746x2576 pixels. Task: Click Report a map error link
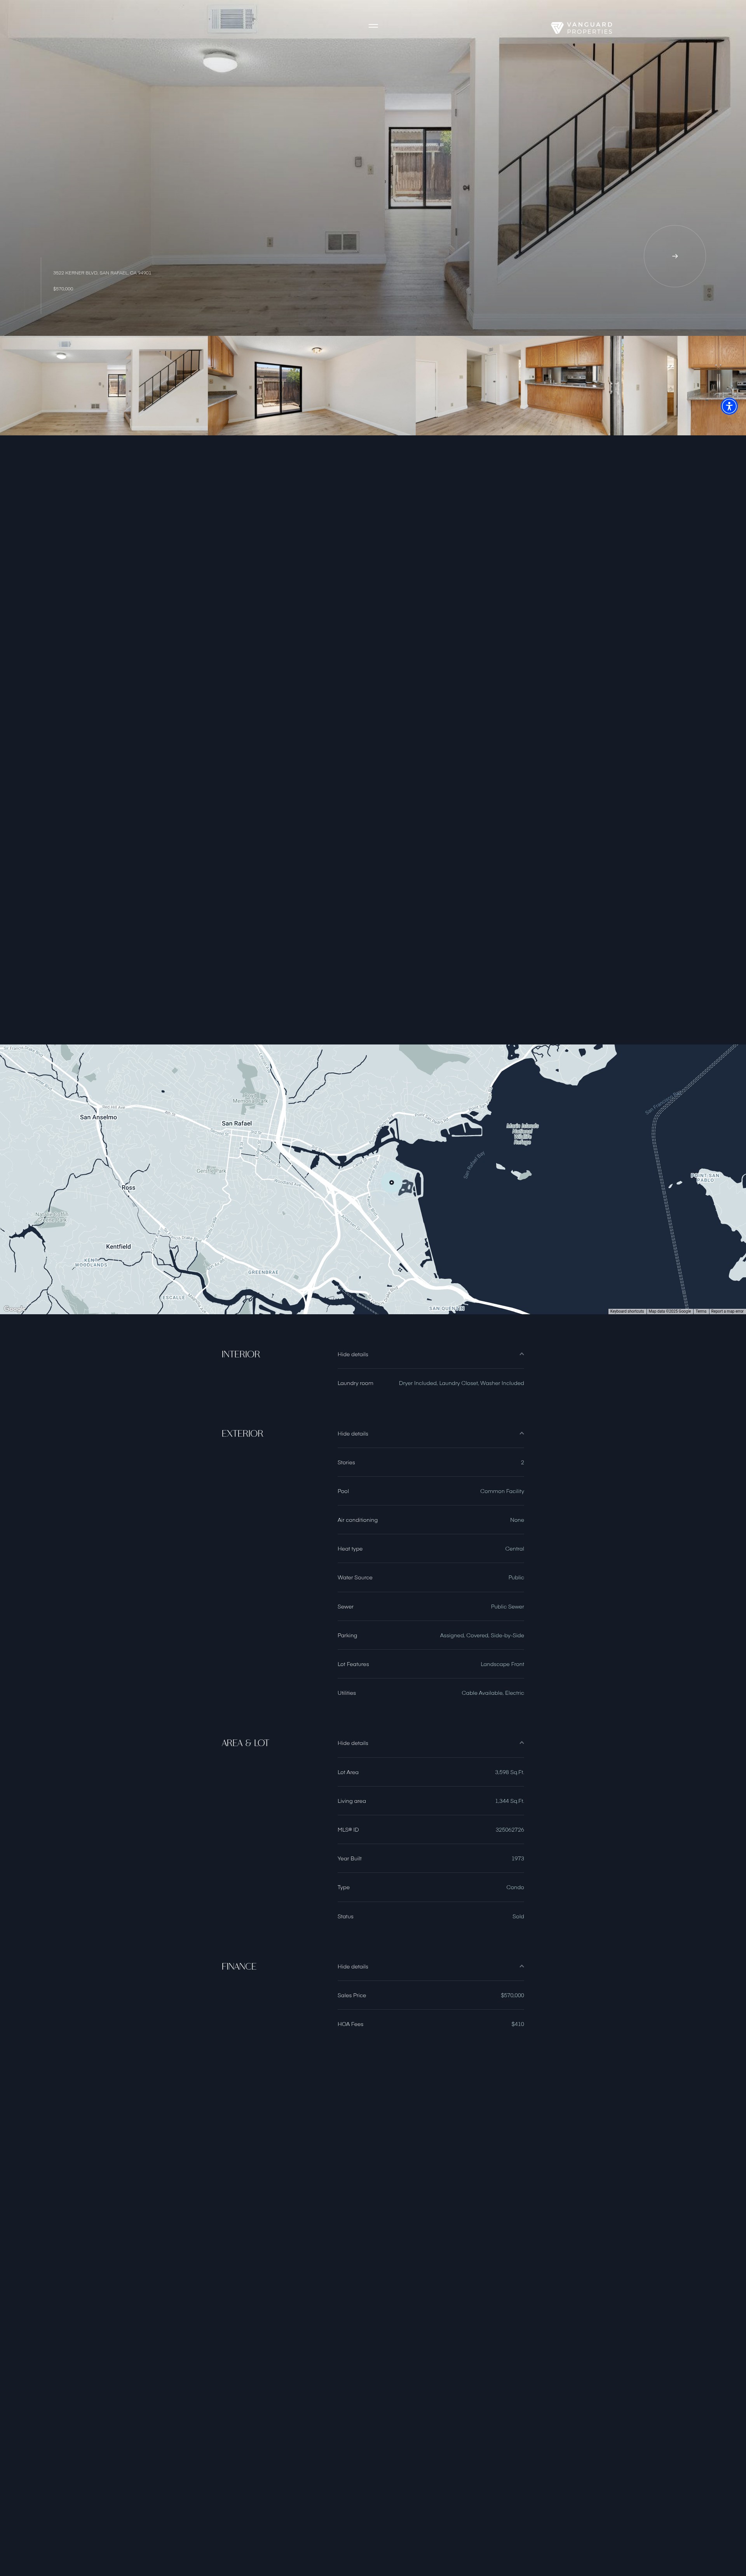[727, 1311]
